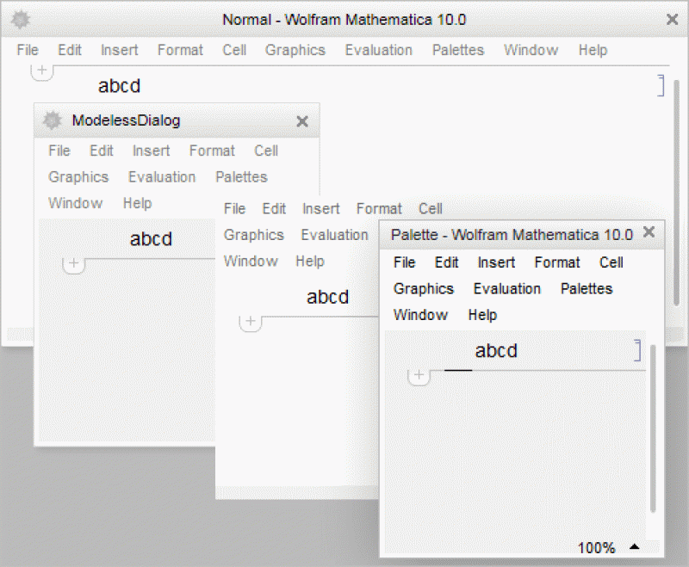Click the plus new-cell icon in middle notebook window
This screenshot has height=567, width=689.
pyautogui.click(x=250, y=322)
